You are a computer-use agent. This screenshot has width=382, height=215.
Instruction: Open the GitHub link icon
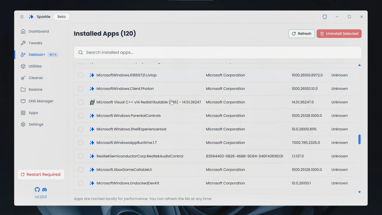[37, 189]
